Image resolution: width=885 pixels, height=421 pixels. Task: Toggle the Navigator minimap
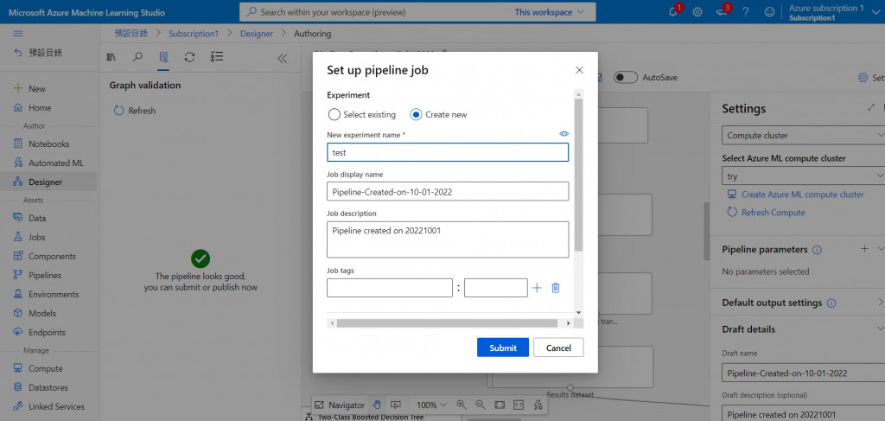[x=340, y=405]
